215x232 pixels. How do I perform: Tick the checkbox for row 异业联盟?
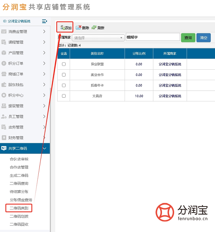tap(64, 64)
